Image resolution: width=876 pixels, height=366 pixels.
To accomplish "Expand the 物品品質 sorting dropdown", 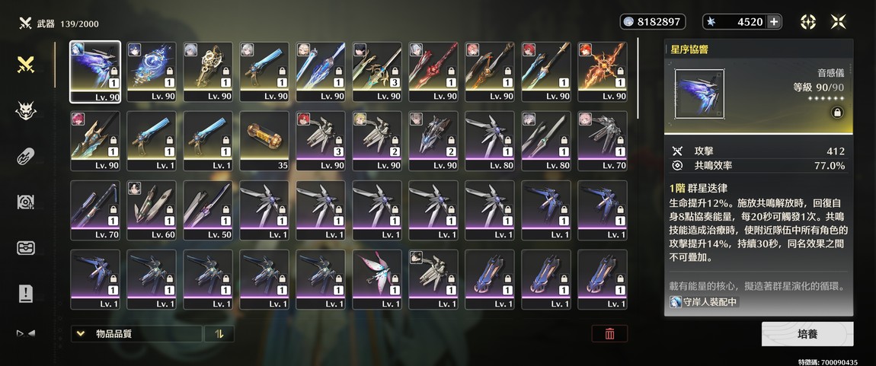I will point(136,333).
